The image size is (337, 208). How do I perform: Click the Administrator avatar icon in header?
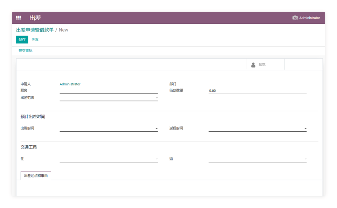point(295,18)
